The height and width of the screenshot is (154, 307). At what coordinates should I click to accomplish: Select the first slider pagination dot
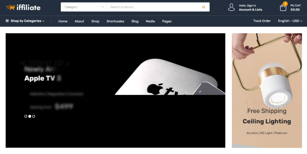pyautogui.click(x=26, y=116)
